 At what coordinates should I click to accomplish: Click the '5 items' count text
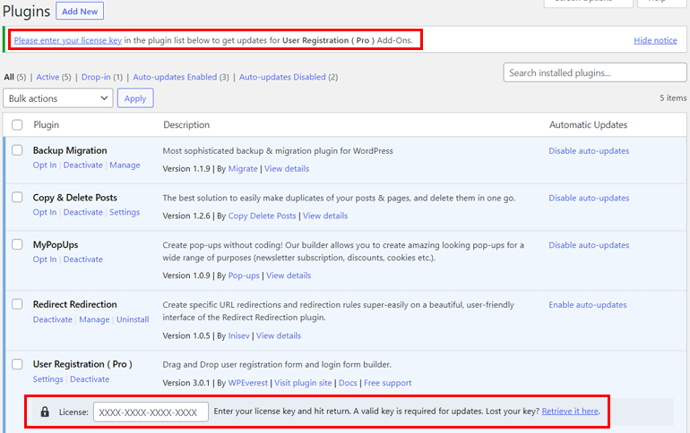pyautogui.click(x=673, y=98)
